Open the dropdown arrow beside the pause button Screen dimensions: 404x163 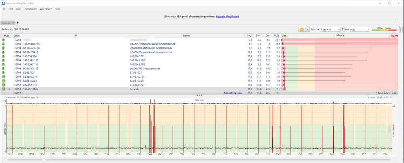click(307, 29)
